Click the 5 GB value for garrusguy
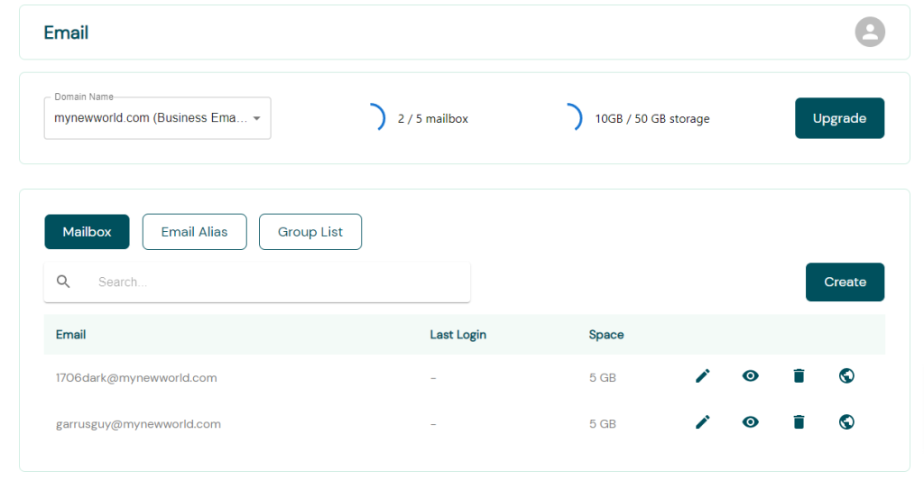This screenshot has width=924, height=481. pos(602,424)
